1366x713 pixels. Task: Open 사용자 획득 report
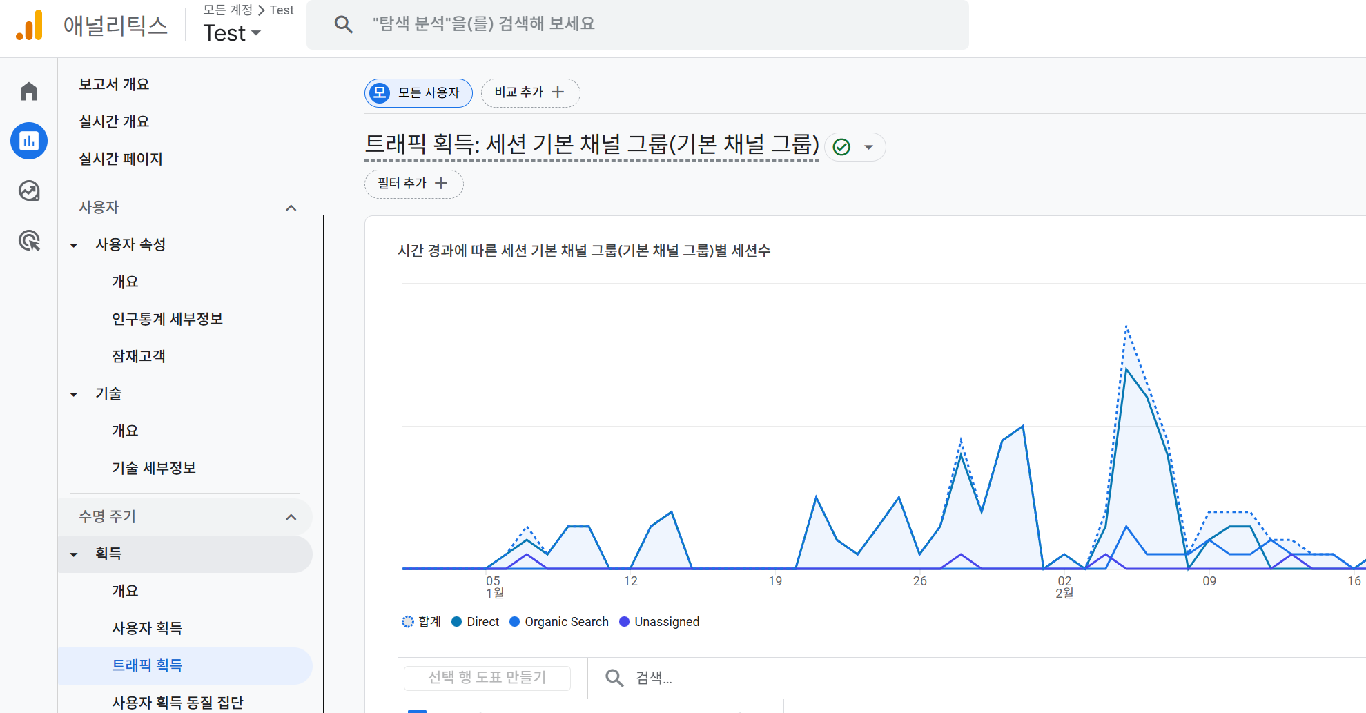pos(147,628)
